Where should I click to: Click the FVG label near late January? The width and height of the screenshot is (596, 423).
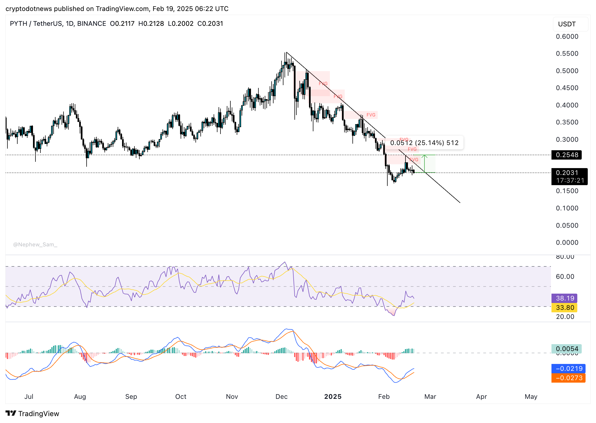coord(371,115)
